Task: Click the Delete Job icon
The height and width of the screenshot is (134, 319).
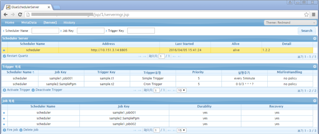Action: 21,130
